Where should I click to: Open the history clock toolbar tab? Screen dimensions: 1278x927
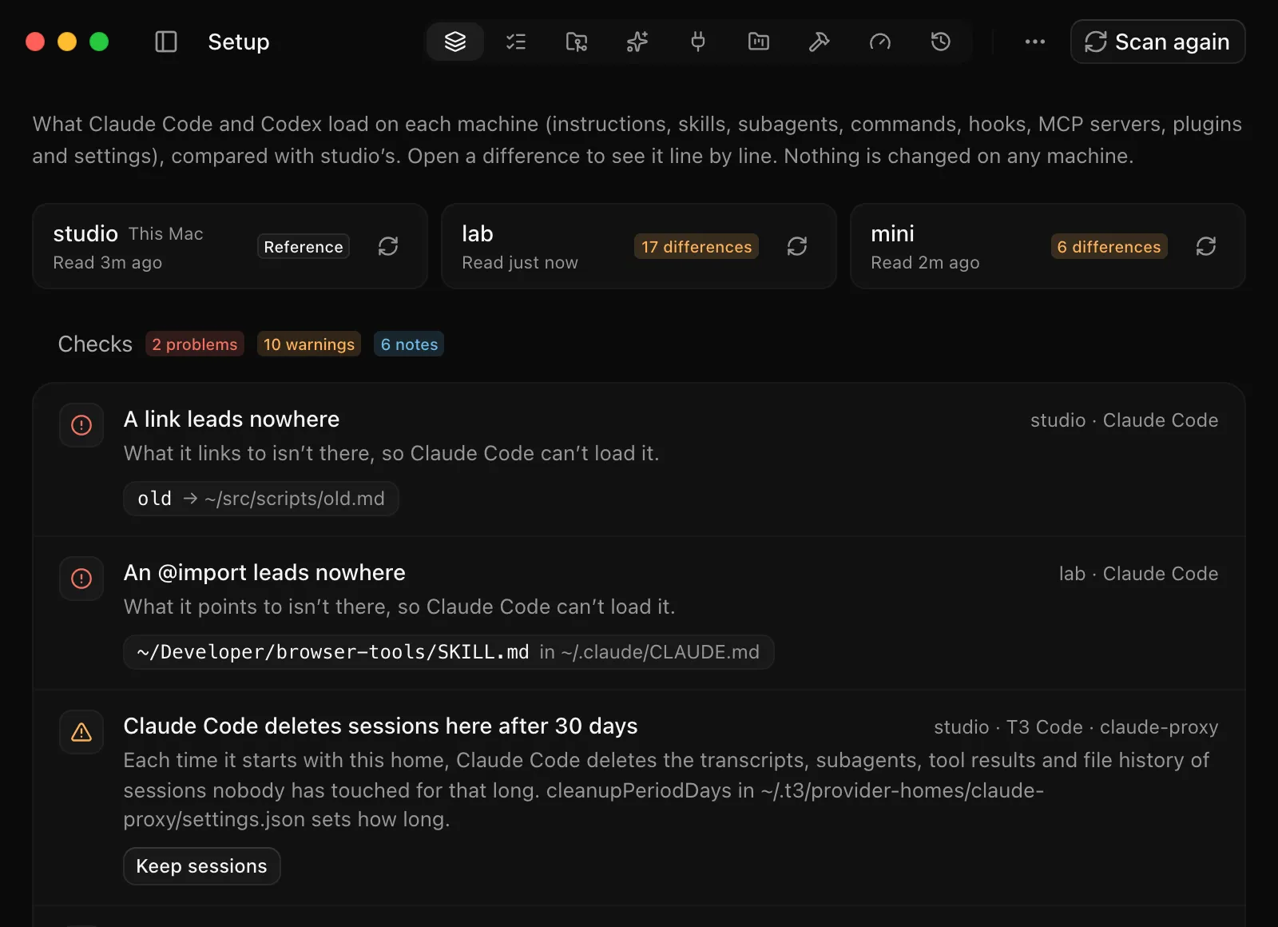coord(941,42)
